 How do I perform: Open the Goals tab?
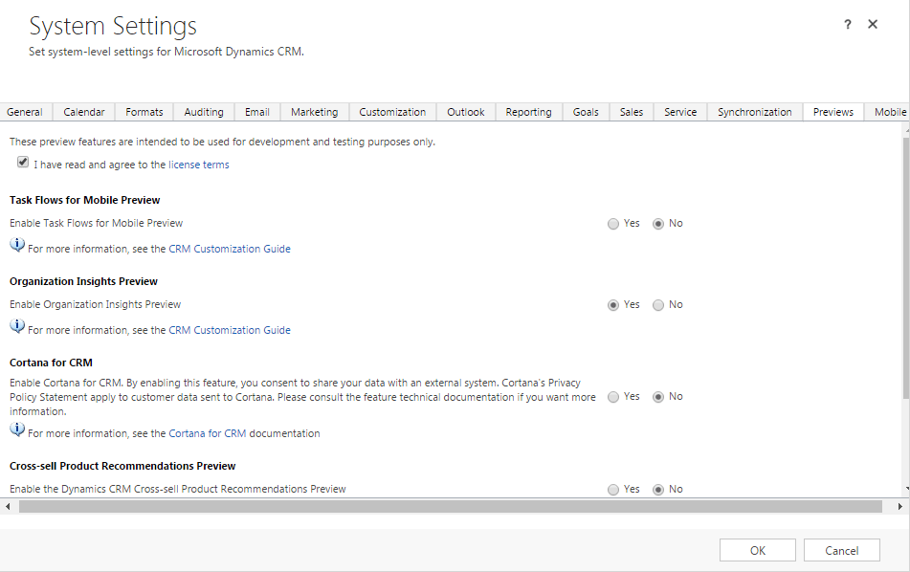[586, 112]
